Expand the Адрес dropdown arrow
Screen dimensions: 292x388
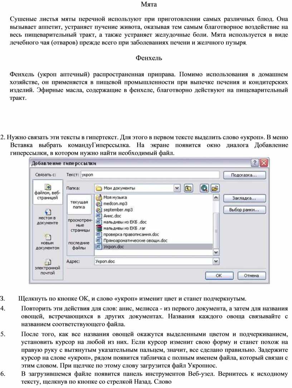click(216, 261)
